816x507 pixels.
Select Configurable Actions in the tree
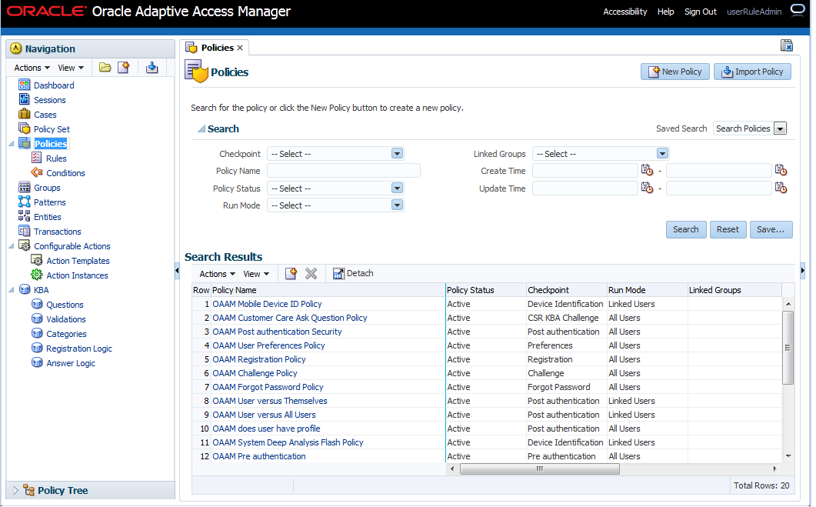click(72, 246)
